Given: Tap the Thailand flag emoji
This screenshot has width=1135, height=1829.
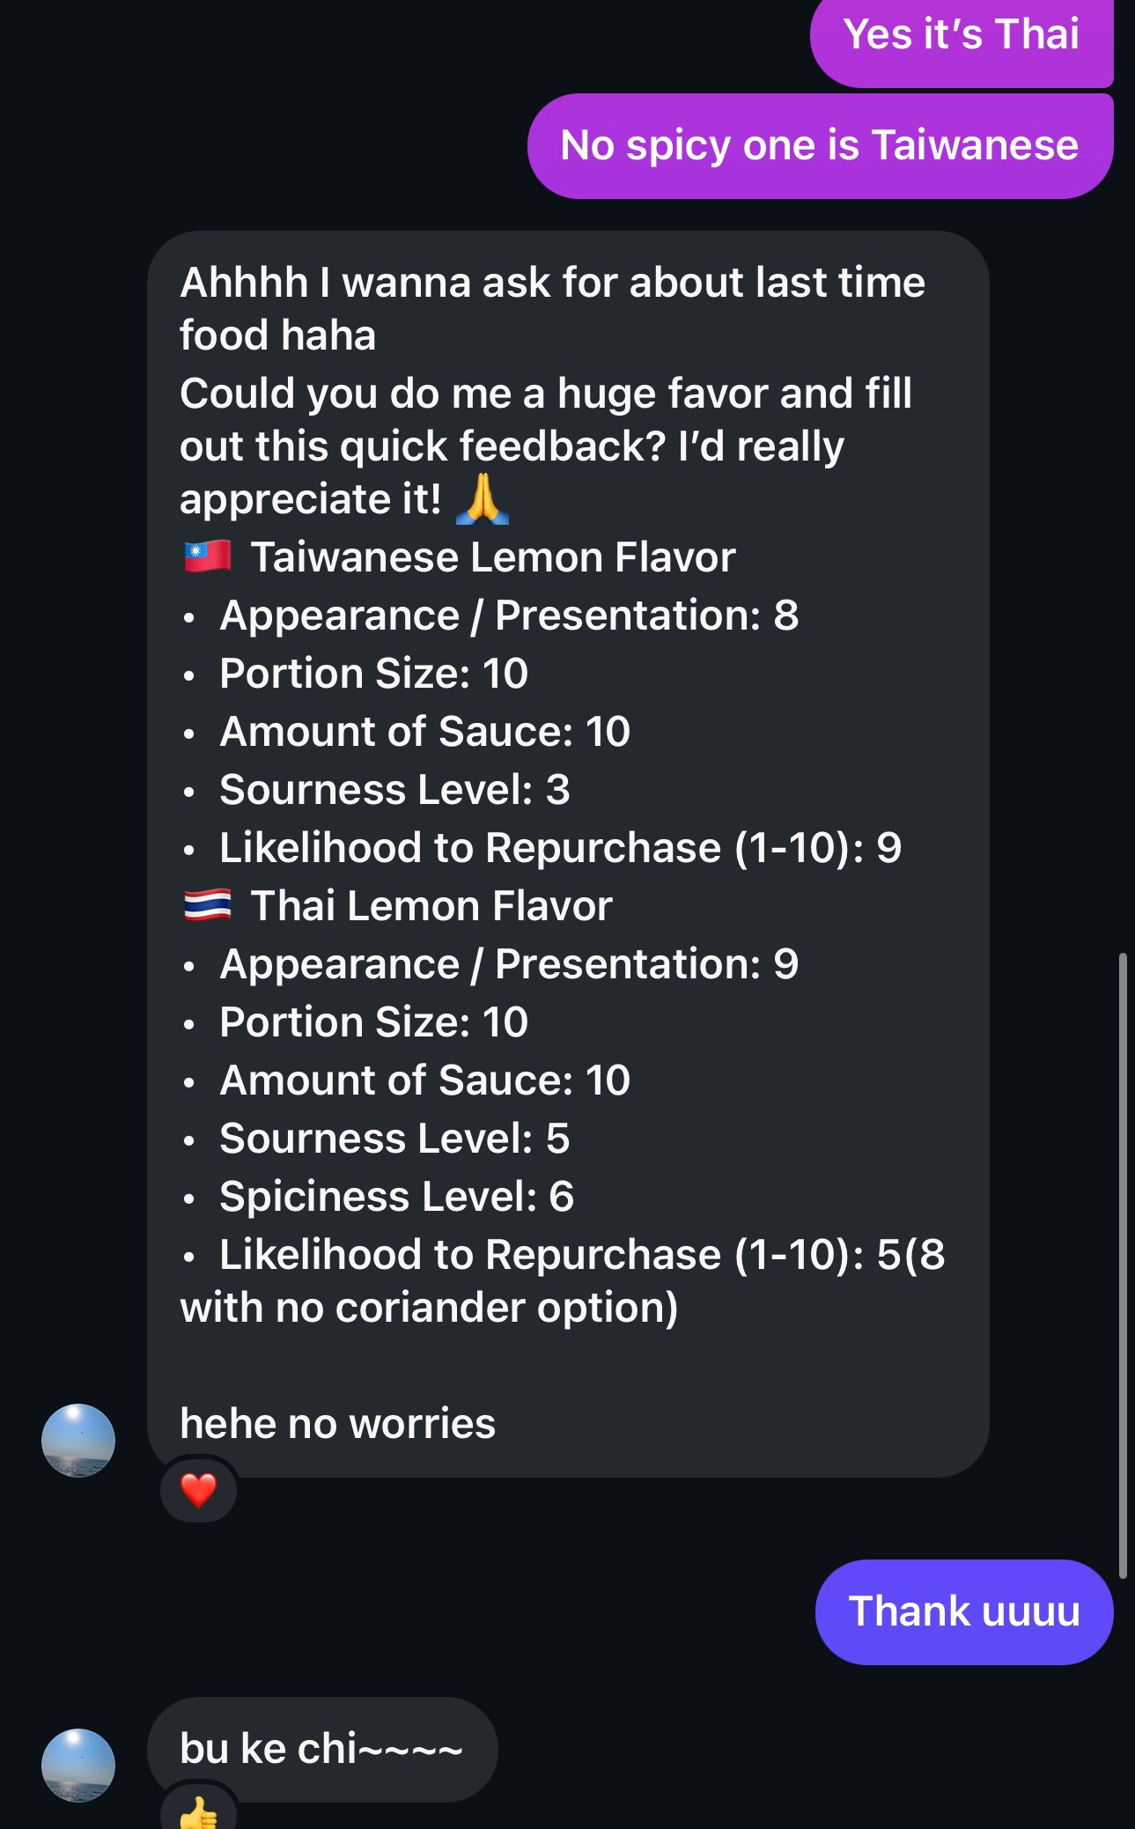Looking at the screenshot, I should click(208, 905).
